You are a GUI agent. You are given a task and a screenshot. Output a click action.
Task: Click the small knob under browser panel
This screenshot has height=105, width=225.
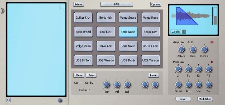click(x=60, y=100)
